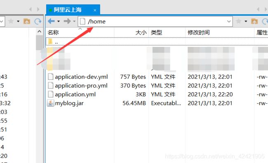Click the right tab bar scroll-left arrow
The image size is (268, 163).
click(259, 9)
